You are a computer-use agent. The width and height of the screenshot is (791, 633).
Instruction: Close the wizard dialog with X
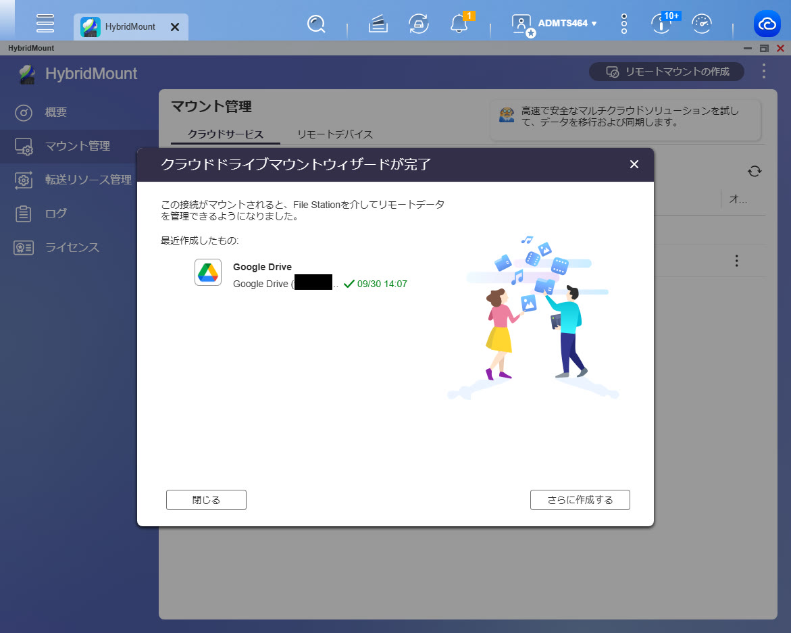(x=634, y=164)
